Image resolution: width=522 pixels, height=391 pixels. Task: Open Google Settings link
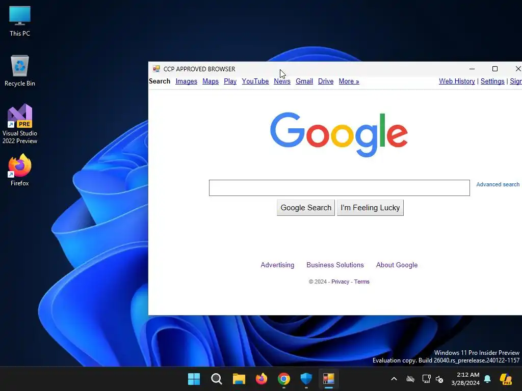click(x=492, y=81)
